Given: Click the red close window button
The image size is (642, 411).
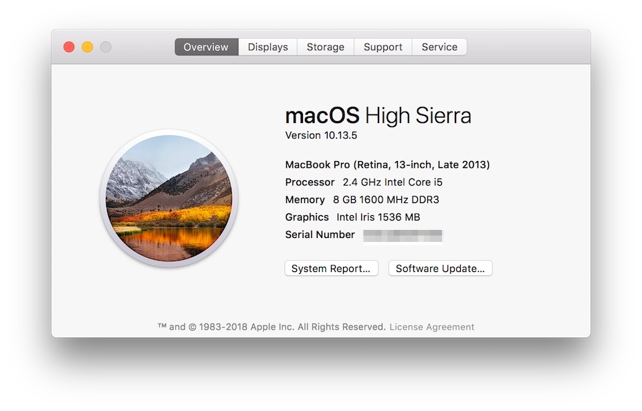Looking at the screenshot, I should (x=69, y=47).
